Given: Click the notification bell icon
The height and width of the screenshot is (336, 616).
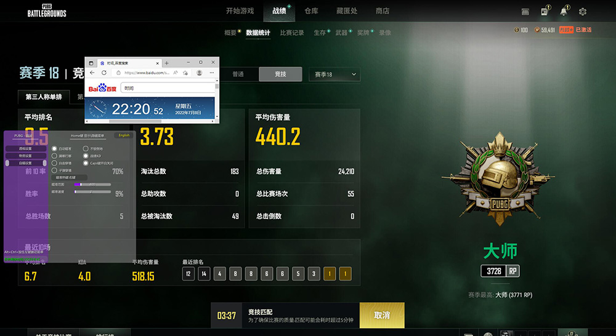Looking at the screenshot, I should click(564, 12).
